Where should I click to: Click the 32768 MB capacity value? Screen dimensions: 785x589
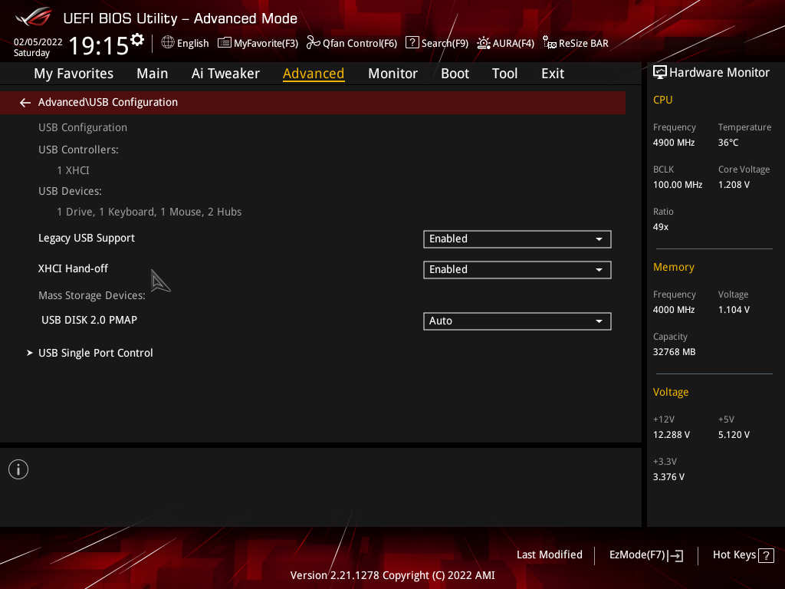pyautogui.click(x=674, y=351)
